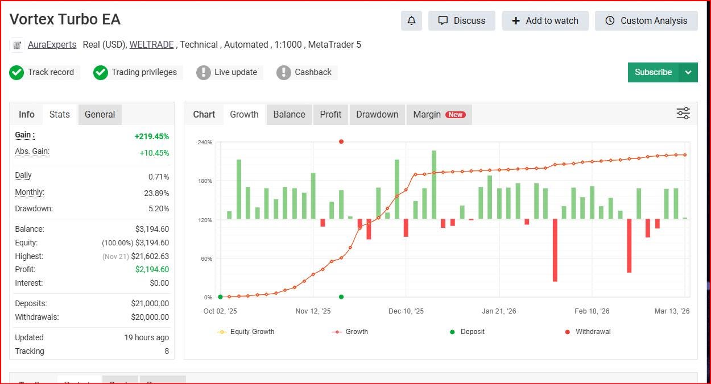Image resolution: width=711 pixels, height=384 pixels.
Task: Click the Cashback exclamation icon
Action: pyautogui.click(x=284, y=73)
